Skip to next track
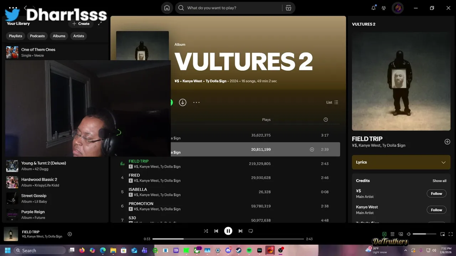 pyautogui.click(x=240, y=231)
